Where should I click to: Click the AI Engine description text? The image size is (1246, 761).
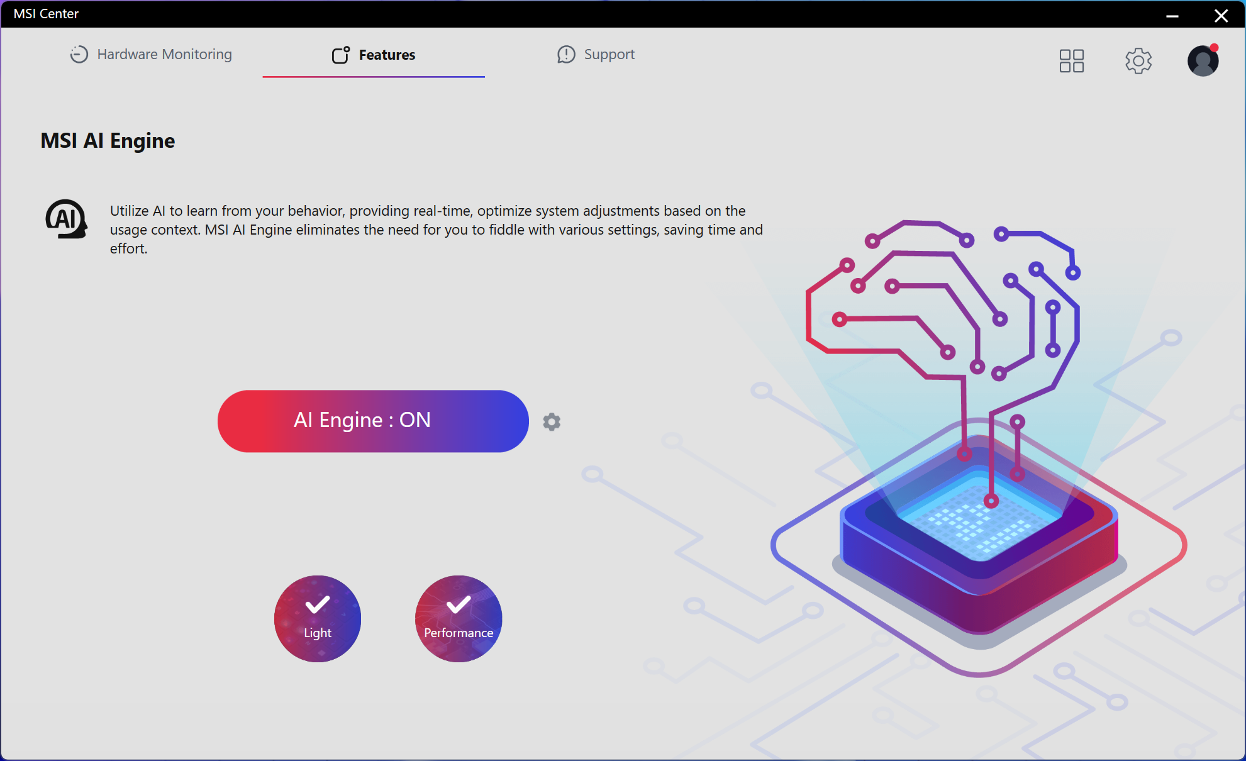click(437, 230)
